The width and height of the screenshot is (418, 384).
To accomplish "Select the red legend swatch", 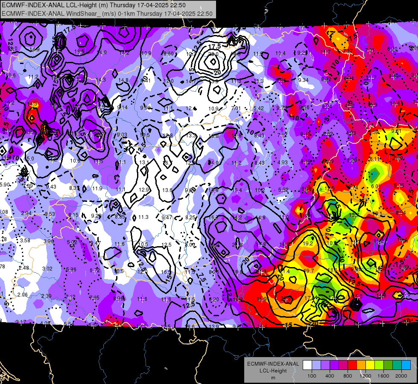I will coord(352,365).
